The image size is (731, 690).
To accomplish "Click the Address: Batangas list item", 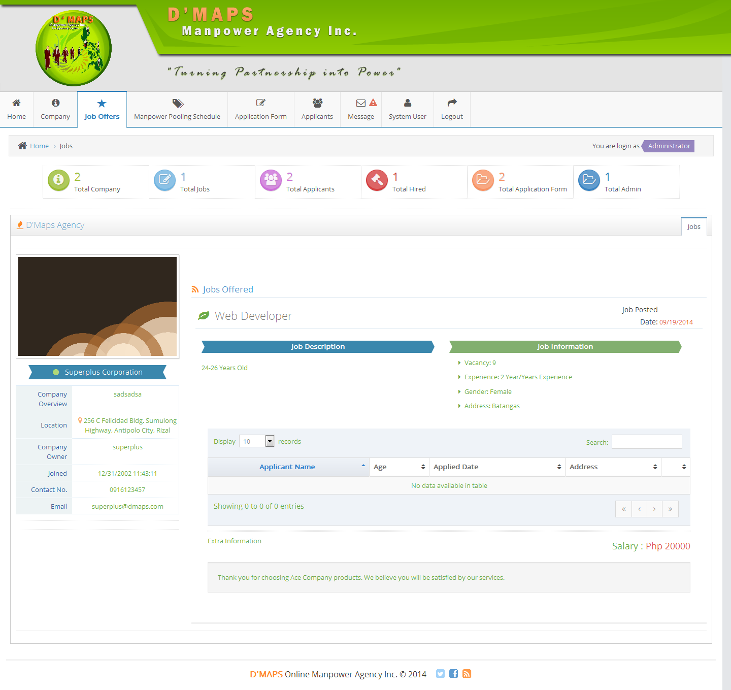I will tap(492, 406).
